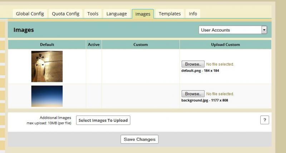Click Browse for default.png upload

click(x=193, y=64)
